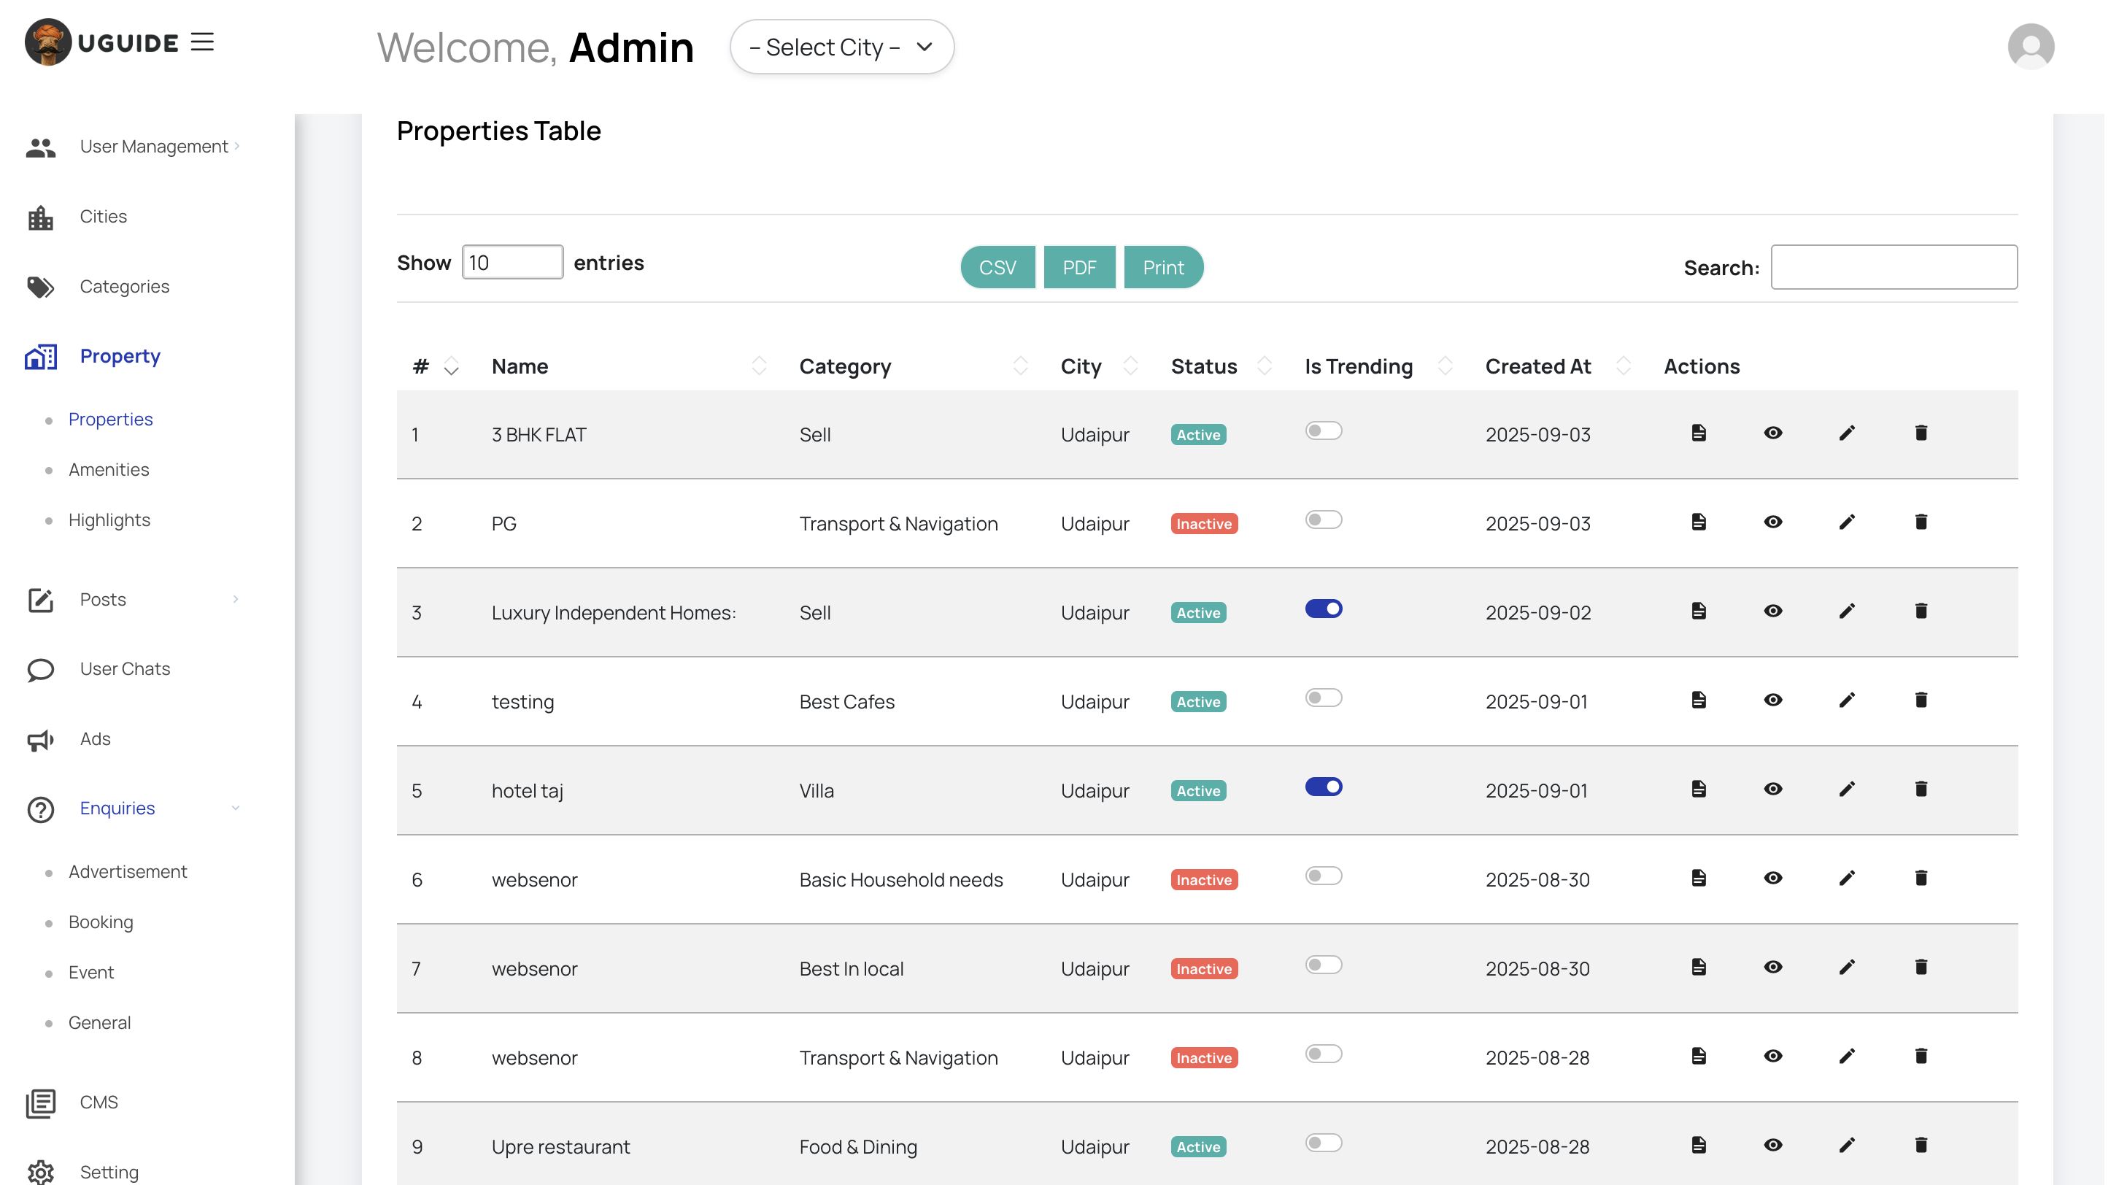Screen dimensions: 2119x1185
Task: Enable trending toggle for 3 BHK FLAT
Action: [x=1323, y=431]
